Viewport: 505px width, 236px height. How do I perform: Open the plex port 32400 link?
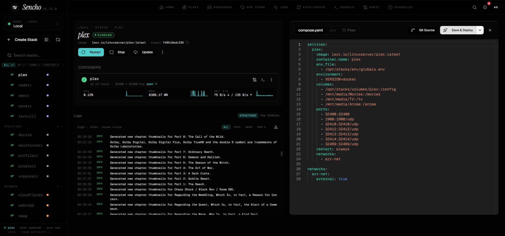151,84
